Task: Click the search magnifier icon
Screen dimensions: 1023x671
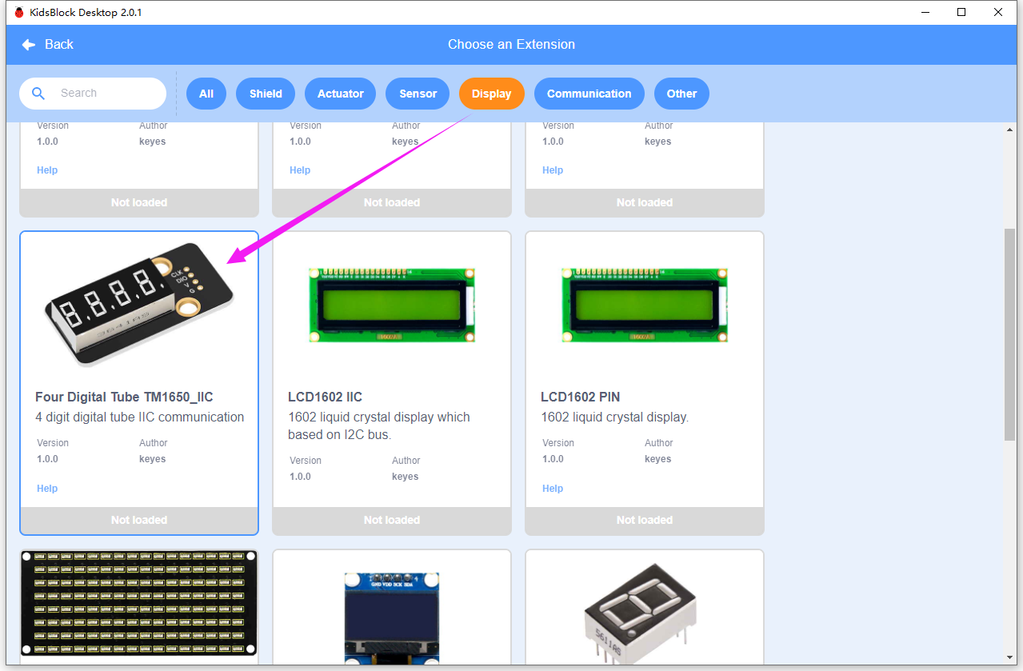Action: (38, 94)
